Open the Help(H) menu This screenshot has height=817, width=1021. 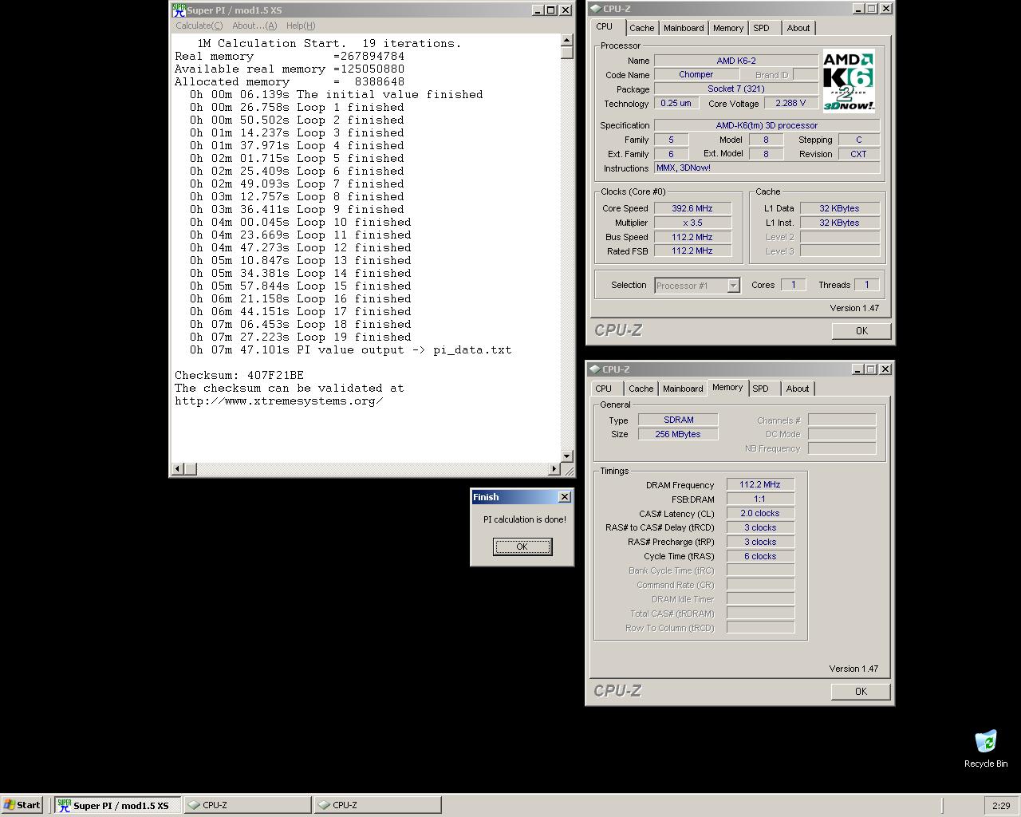pos(301,26)
